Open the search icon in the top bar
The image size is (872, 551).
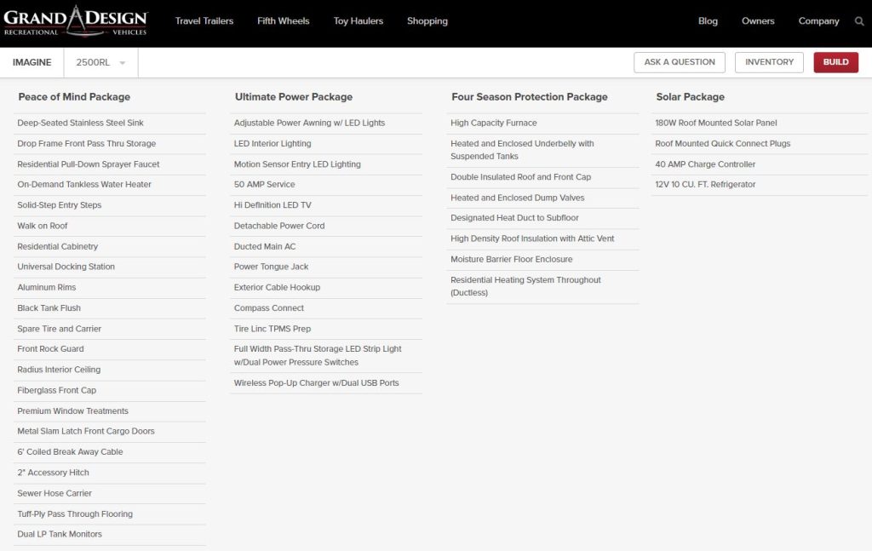click(859, 20)
